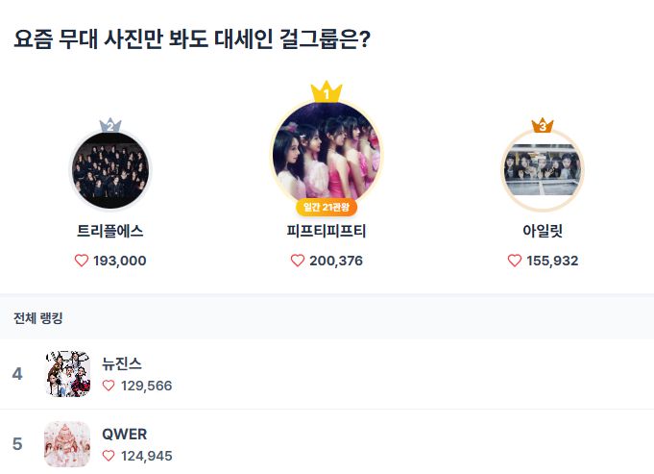Screen dimensions: 654x474
Task: Click the heart icon beside 155,932
Action: coord(515,261)
